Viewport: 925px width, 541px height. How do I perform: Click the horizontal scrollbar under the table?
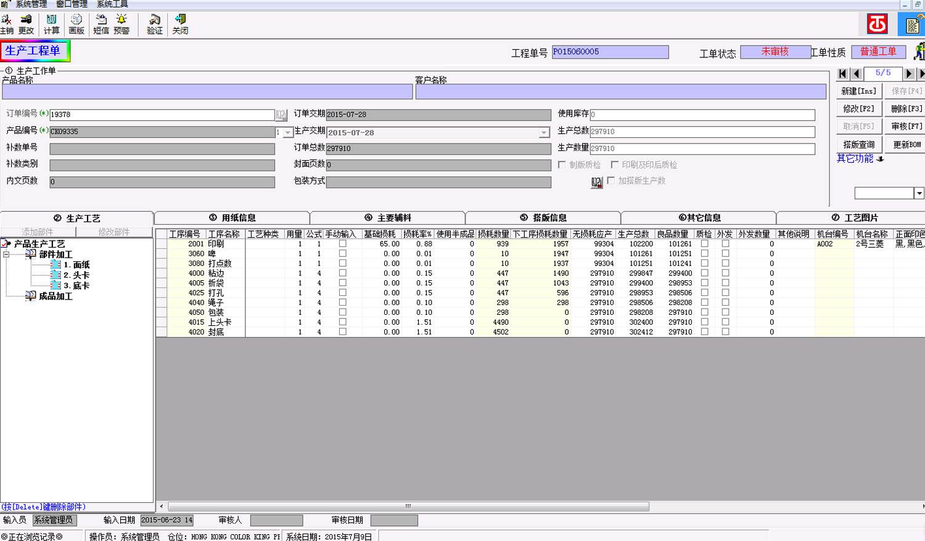point(408,506)
